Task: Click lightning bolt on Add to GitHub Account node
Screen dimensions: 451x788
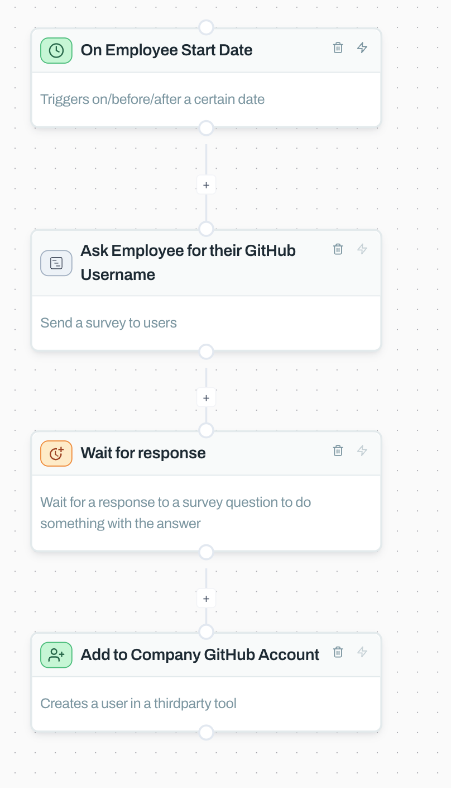Action: (x=362, y=652)
